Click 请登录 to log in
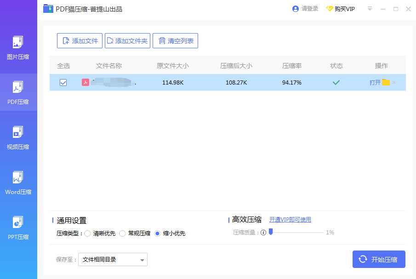This screenshot has width=416, height=279. [305, 9]
